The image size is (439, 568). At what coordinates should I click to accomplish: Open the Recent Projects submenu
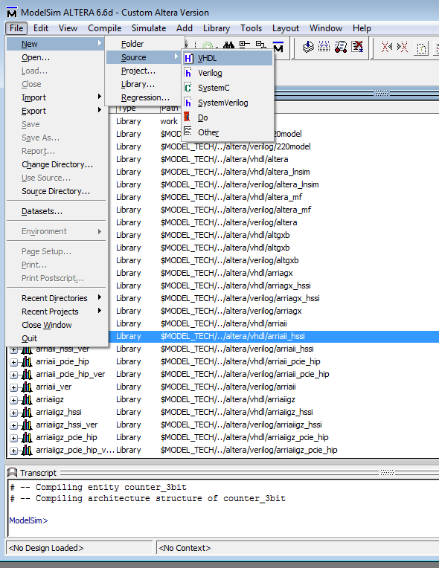(x=56, y=312)
